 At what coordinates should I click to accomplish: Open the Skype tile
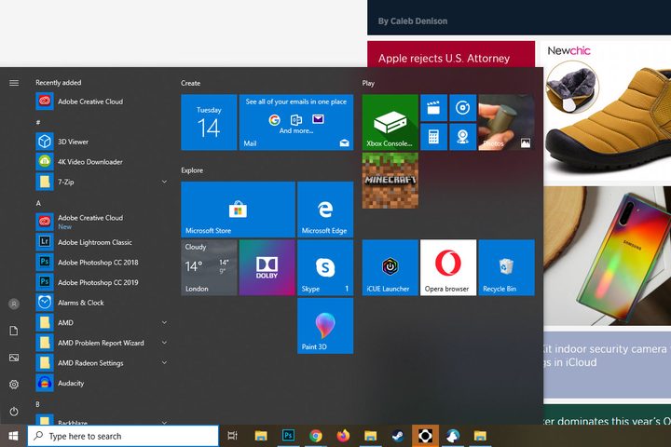click(325, 267)
